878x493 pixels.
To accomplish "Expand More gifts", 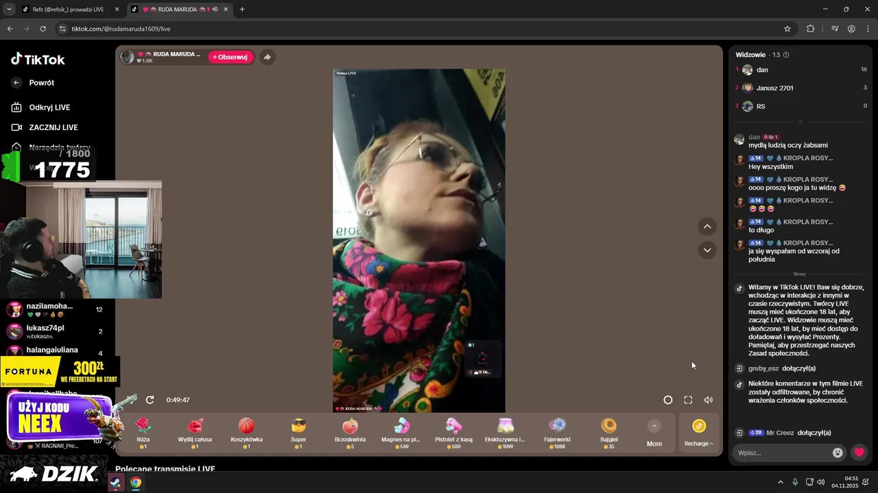I will 654,433.
